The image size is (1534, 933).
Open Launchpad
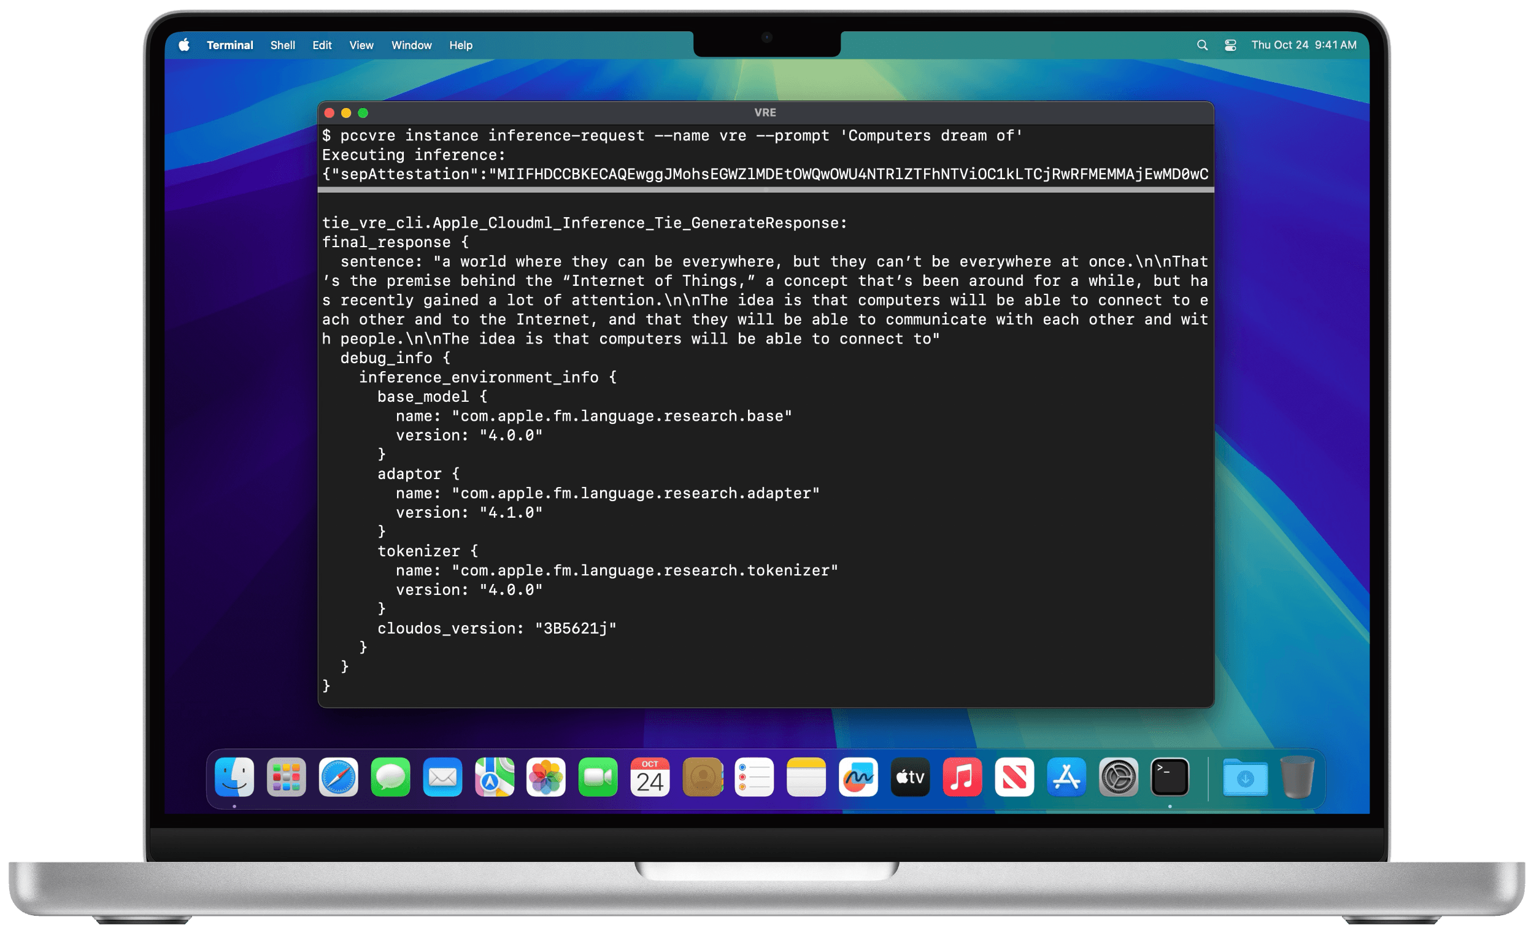pos(286,777)
